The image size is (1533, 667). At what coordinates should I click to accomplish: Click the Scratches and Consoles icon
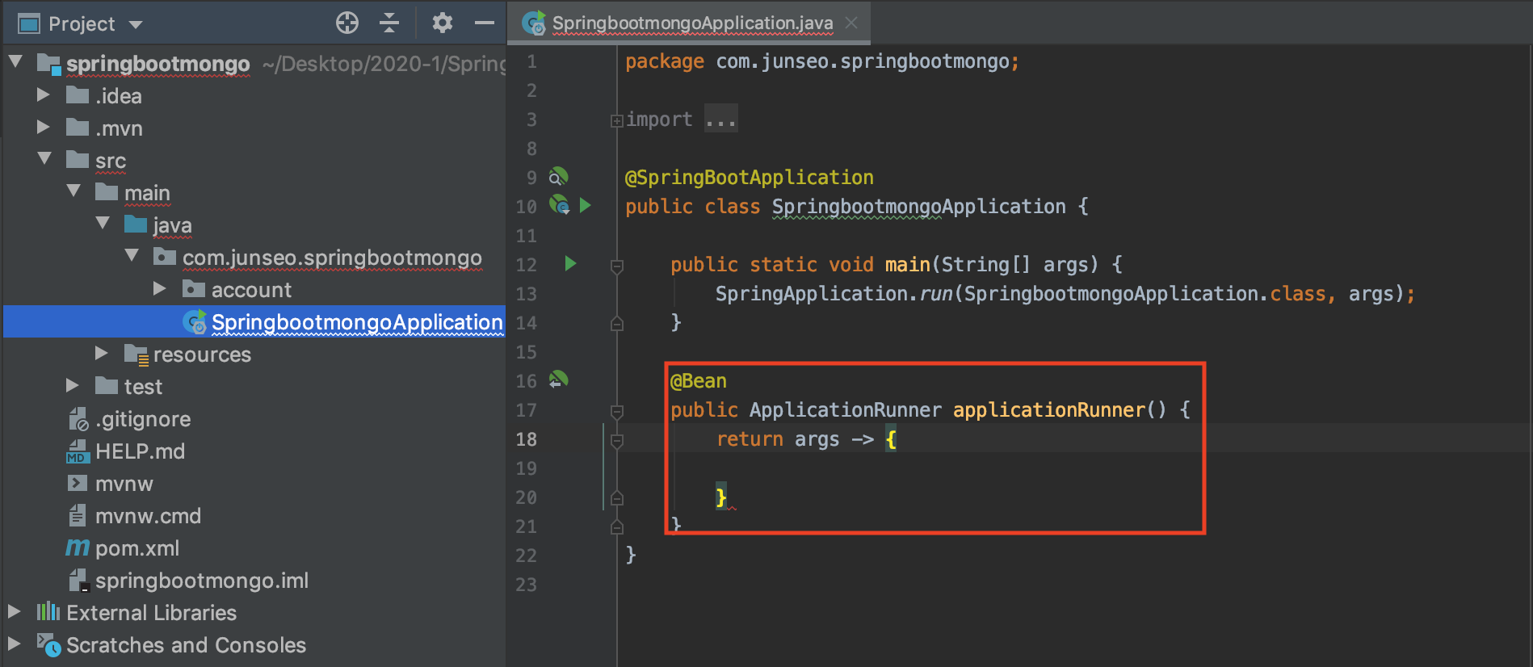(x=48, y=645)
